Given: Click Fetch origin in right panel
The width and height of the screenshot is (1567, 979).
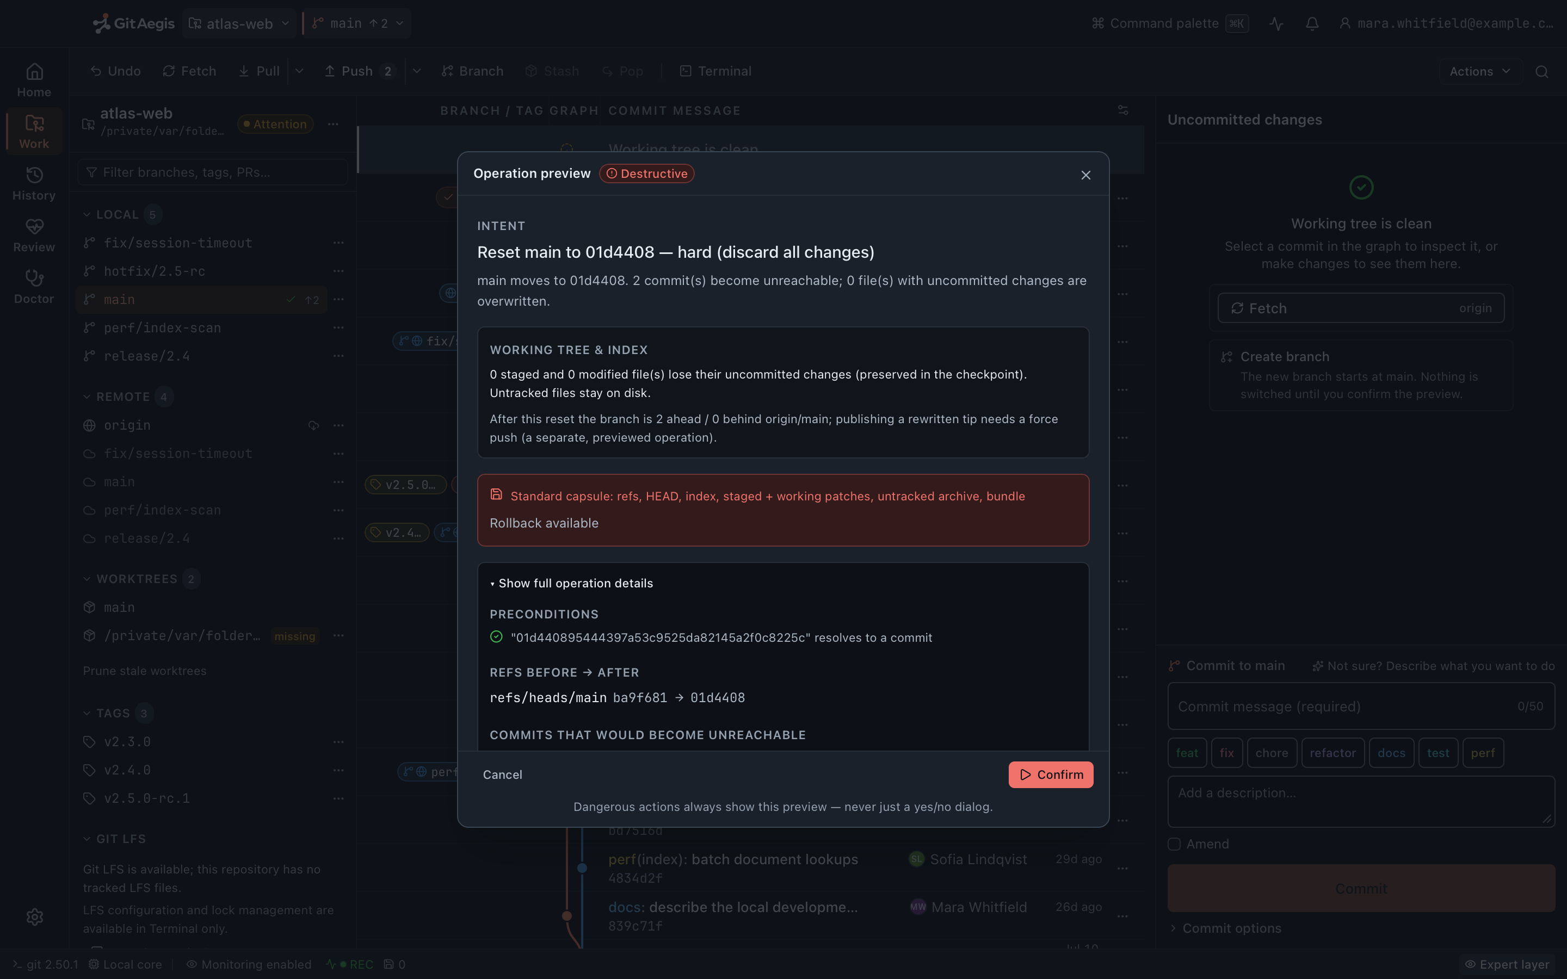Looking at the screenshot, I should pyautogui.click(x=1360, y=308).
